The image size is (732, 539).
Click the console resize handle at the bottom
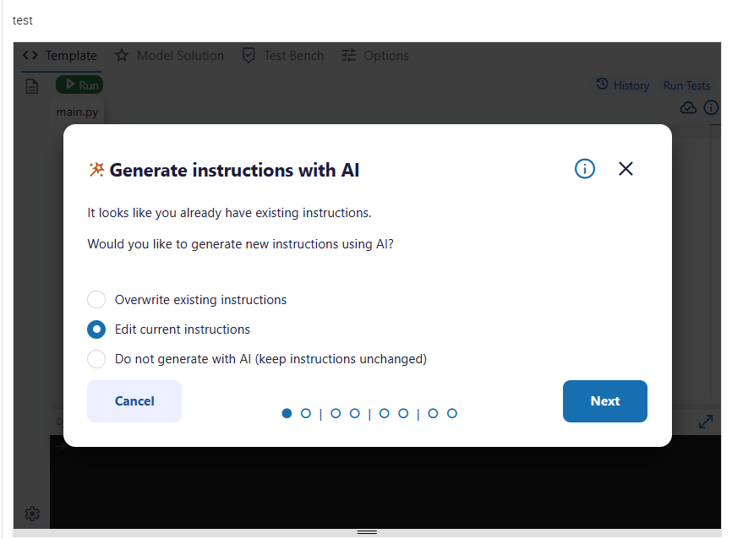[366, 531]
